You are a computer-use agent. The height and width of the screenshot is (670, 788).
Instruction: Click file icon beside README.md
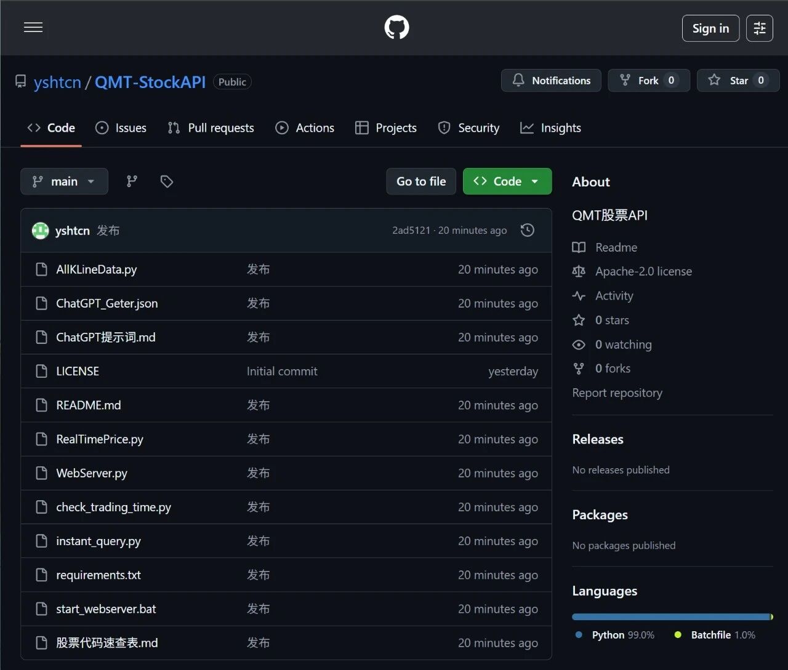[x=41, y=405]
